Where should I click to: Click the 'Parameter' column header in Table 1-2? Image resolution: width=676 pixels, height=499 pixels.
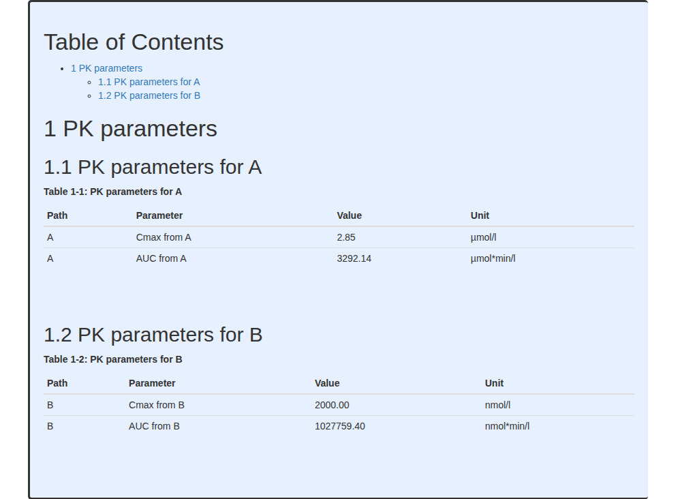click(x=152, y=383)
